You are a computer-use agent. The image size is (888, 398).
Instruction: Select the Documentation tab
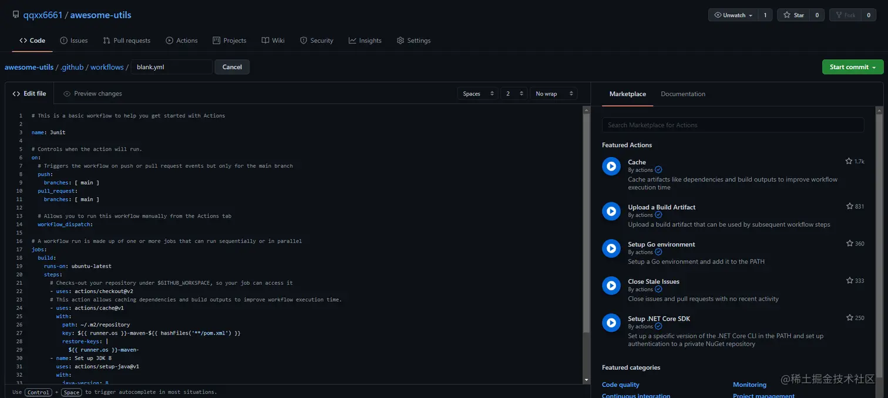point(683,94)
